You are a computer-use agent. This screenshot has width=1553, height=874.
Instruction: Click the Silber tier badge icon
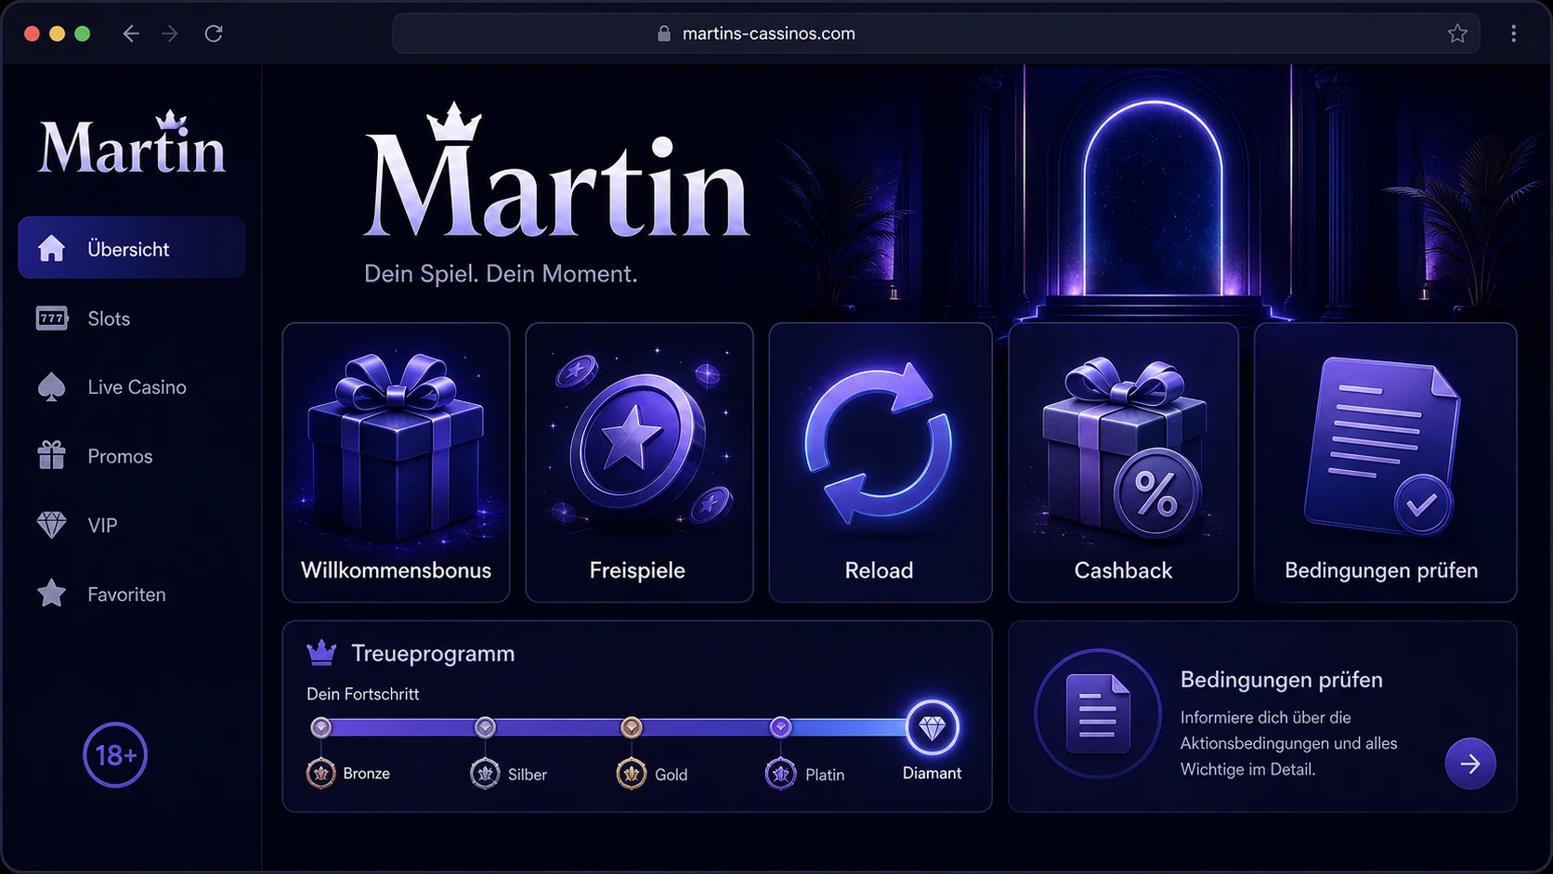pos(485,773)
